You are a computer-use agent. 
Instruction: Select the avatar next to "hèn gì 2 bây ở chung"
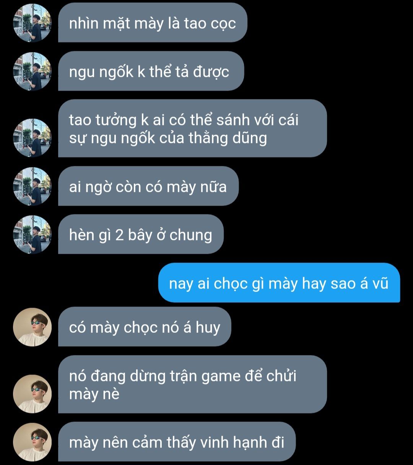(x=32, y=235)
